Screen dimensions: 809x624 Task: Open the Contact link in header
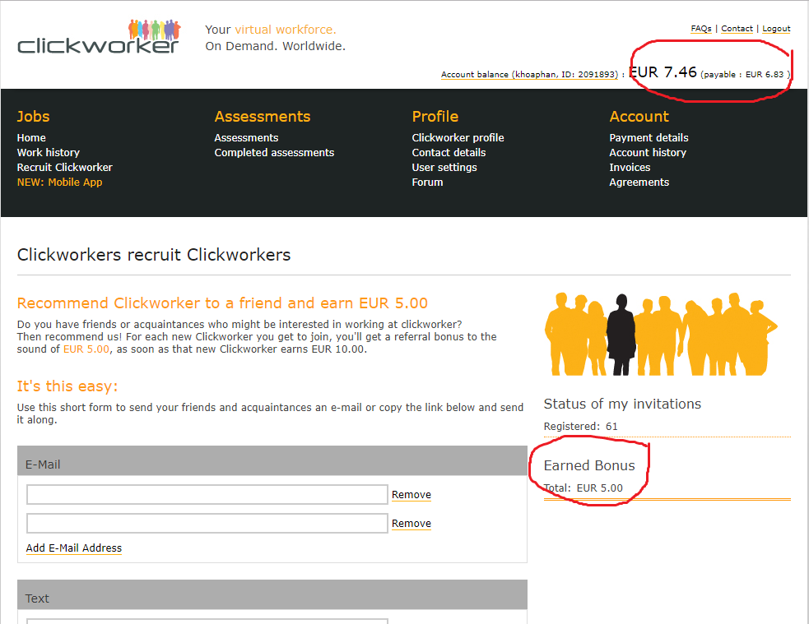(737, 29)
